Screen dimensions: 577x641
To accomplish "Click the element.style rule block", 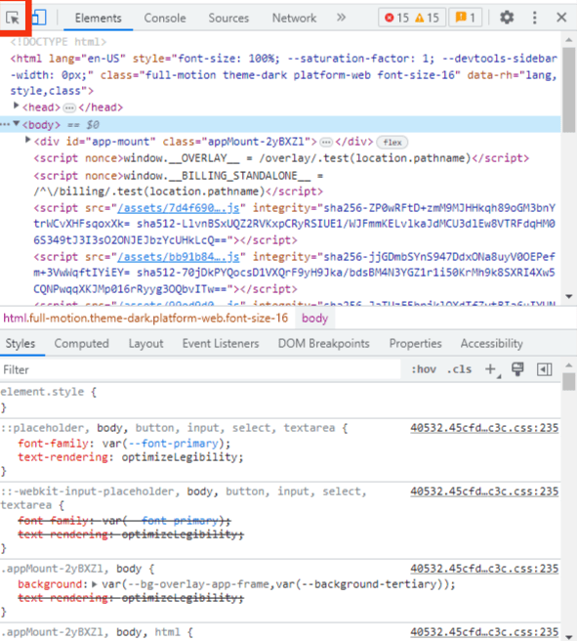I will 280,400.
